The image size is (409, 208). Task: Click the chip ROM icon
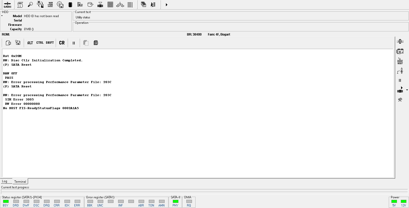click(x=70, y=5)
